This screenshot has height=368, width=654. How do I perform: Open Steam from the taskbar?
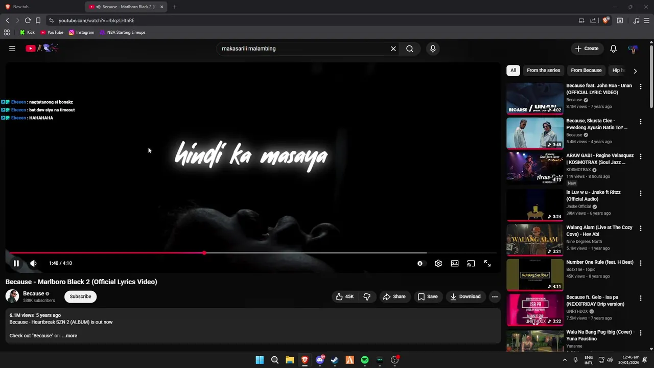pyautogui.click(x=335, y=360)
